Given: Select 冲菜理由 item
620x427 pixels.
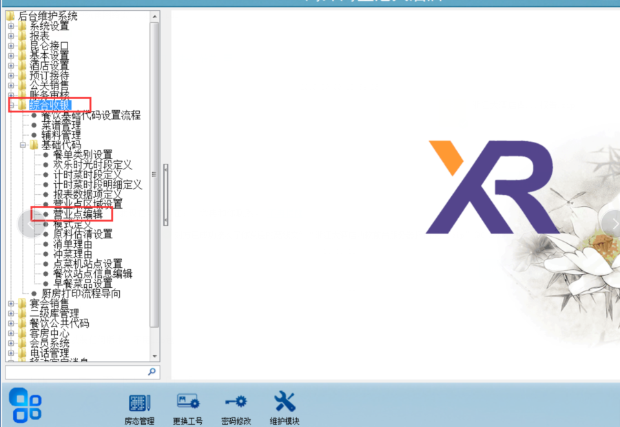Looking at the screenshot, I should 73,254.
